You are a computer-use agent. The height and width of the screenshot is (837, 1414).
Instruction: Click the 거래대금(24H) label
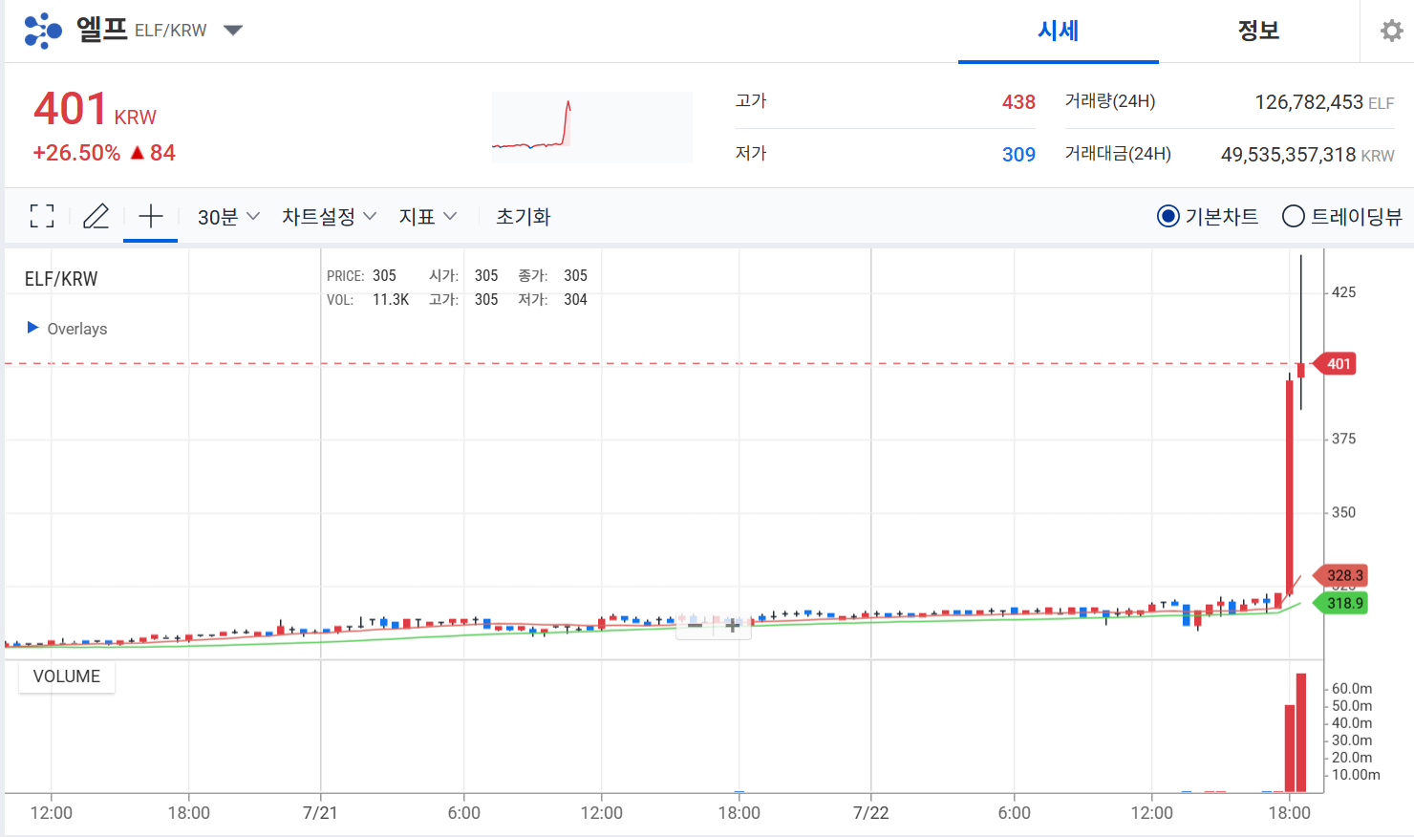pyautogui.click(x=1118, y=154)
